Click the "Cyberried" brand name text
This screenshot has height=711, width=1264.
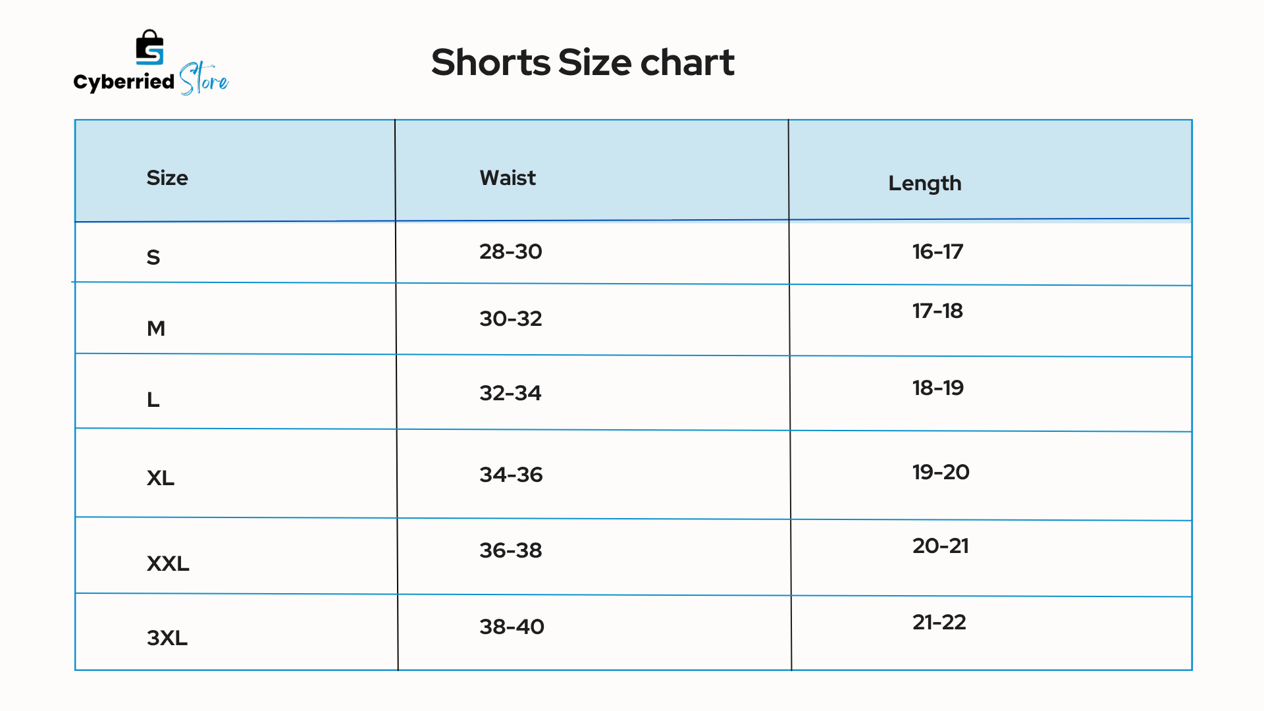pyautogui.click(x=124, y=82)
